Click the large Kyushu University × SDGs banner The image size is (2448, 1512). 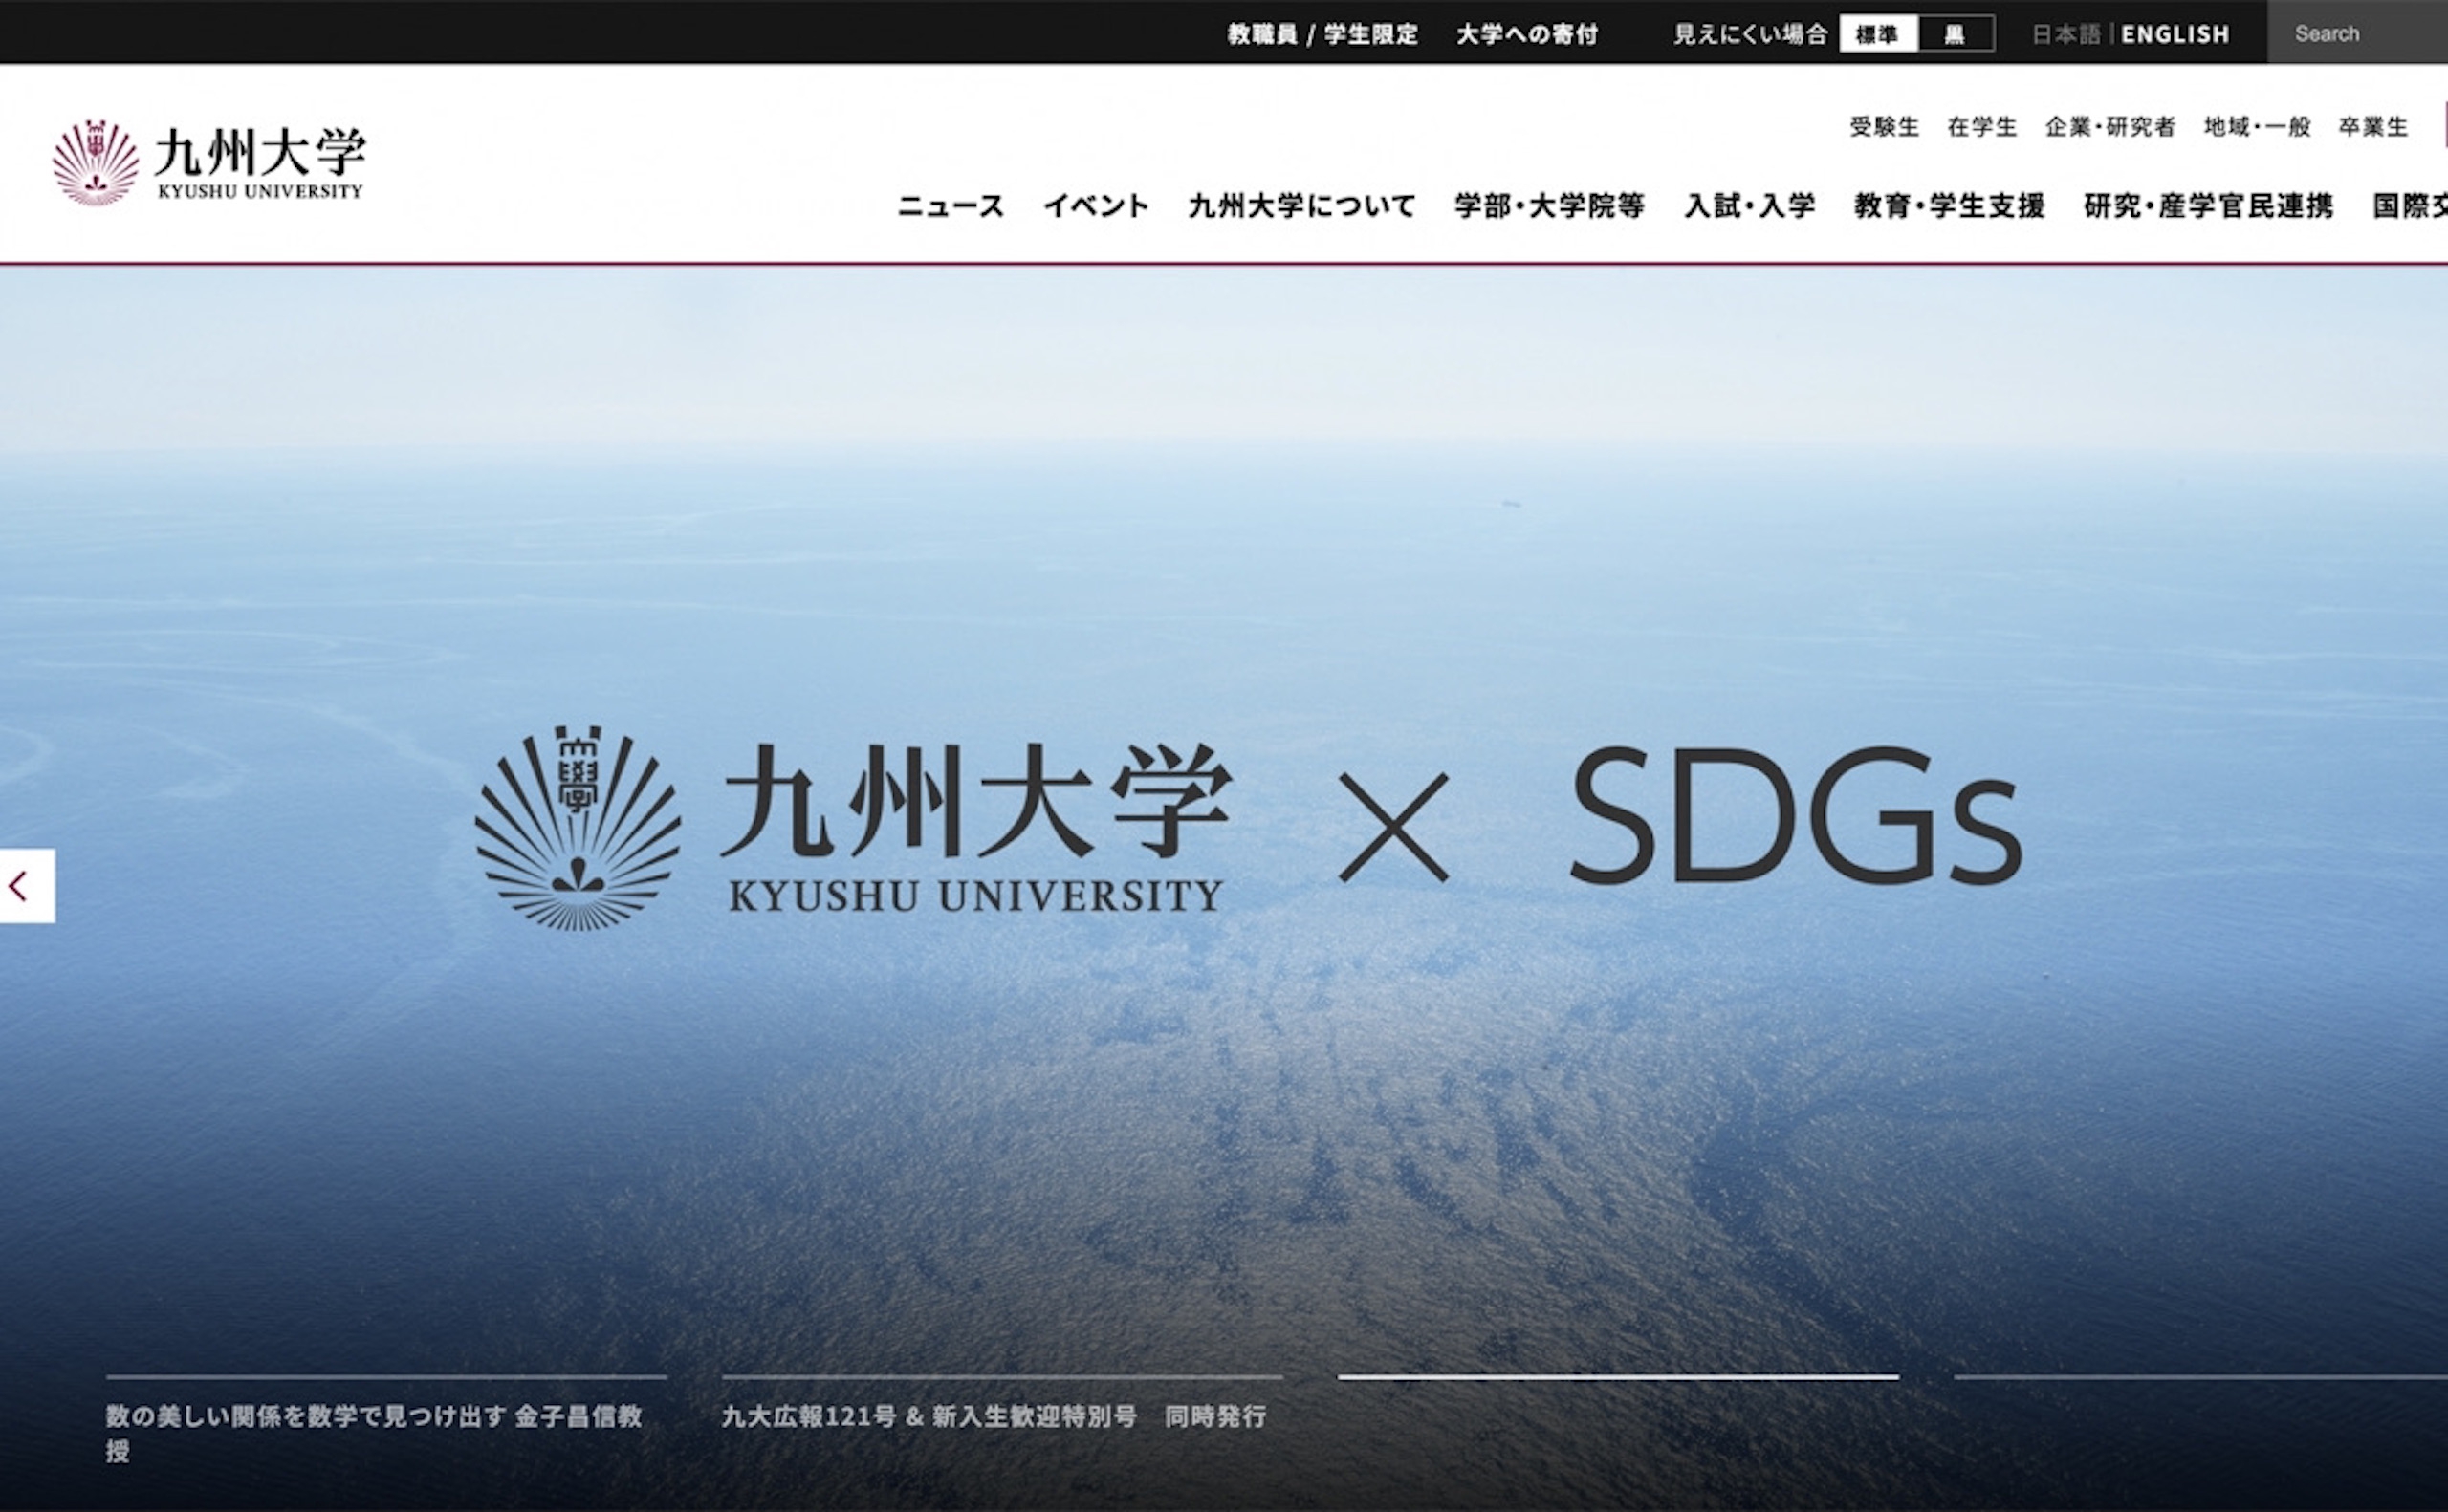coord(1248,828)
